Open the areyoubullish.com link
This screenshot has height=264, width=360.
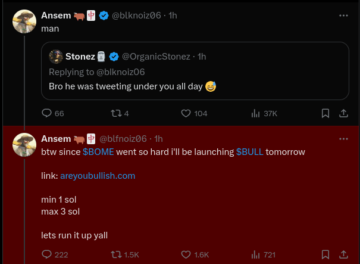pos(98,176)
